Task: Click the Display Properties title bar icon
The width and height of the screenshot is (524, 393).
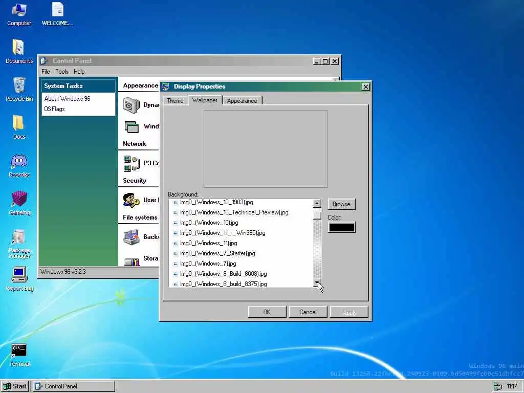Action: pyautogui.click(x=165, y=86)
